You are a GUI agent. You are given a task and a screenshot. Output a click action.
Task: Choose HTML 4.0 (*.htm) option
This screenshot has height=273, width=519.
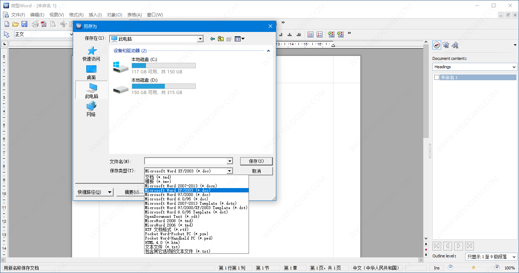point(197,243)
